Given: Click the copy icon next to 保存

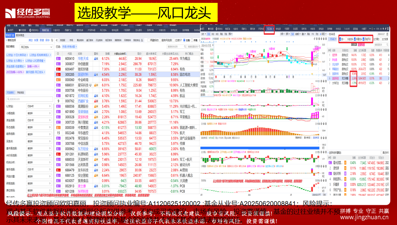Looking at the screenshot, I should click(x=52, y=40).
